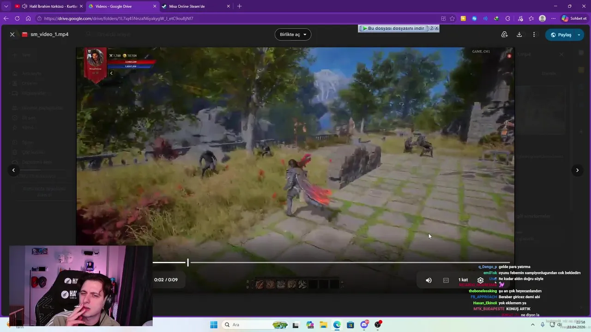Open the Windows Start menu
591x332 pixels.
click(x=214, y=325)
